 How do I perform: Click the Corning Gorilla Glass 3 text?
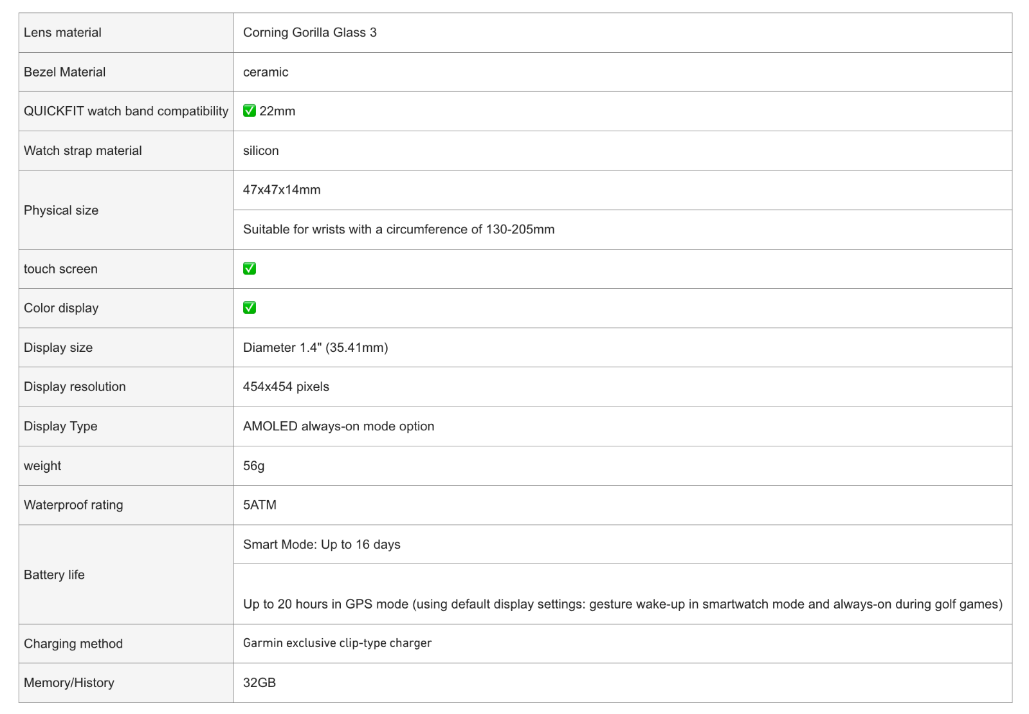coord(310,32)
